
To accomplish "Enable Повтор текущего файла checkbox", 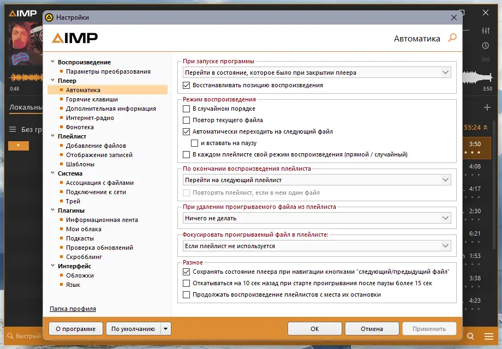I will pyautogui.click(x=186, y=121).
